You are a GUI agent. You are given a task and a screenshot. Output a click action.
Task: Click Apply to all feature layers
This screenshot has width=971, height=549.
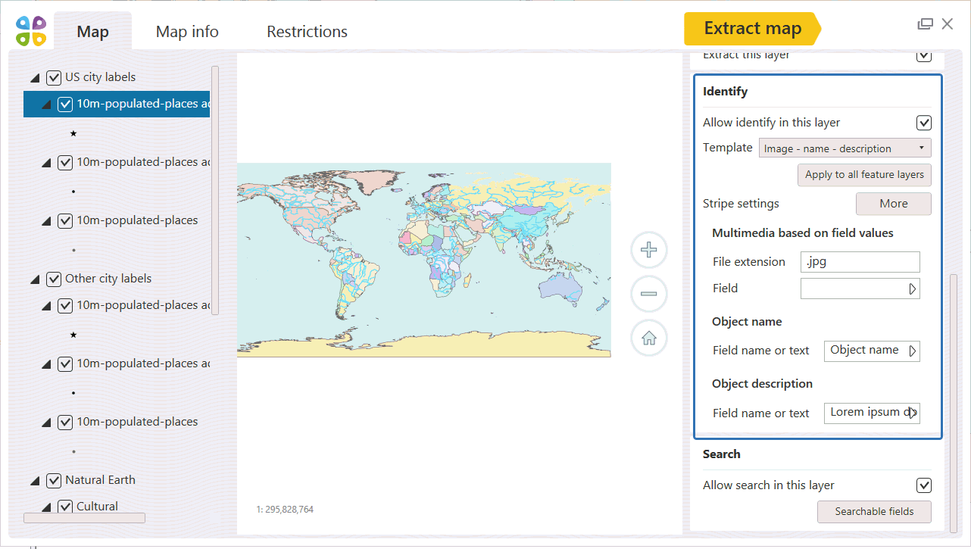(863, 175)
